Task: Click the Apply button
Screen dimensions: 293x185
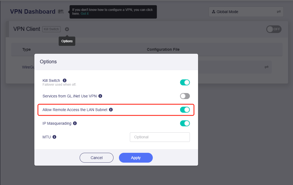Action: pos(136,158)
